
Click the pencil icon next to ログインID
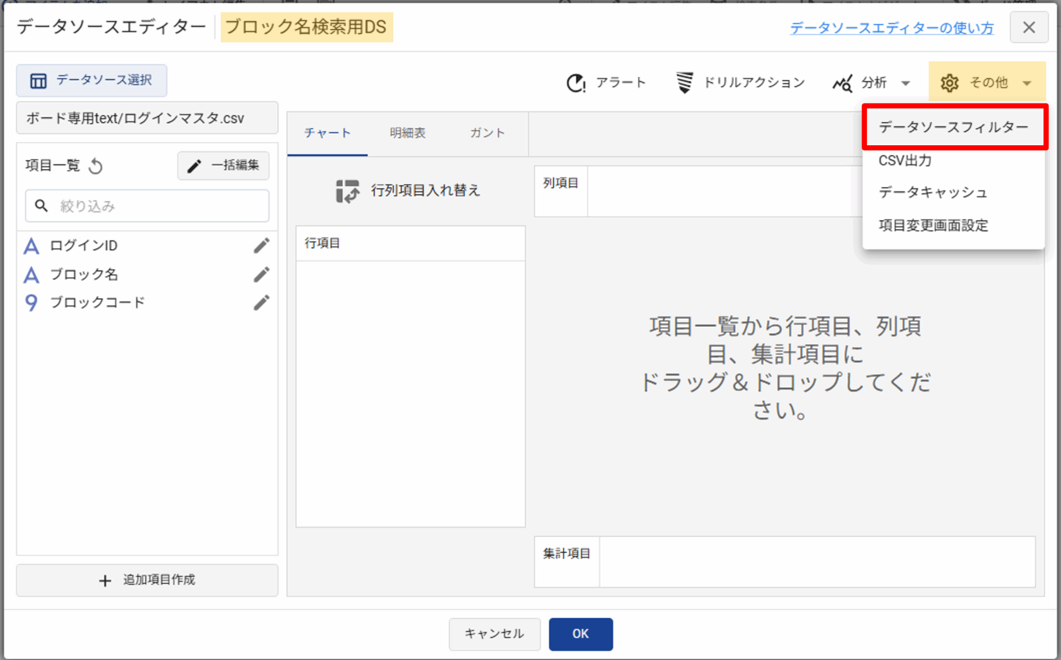[261, 246]
